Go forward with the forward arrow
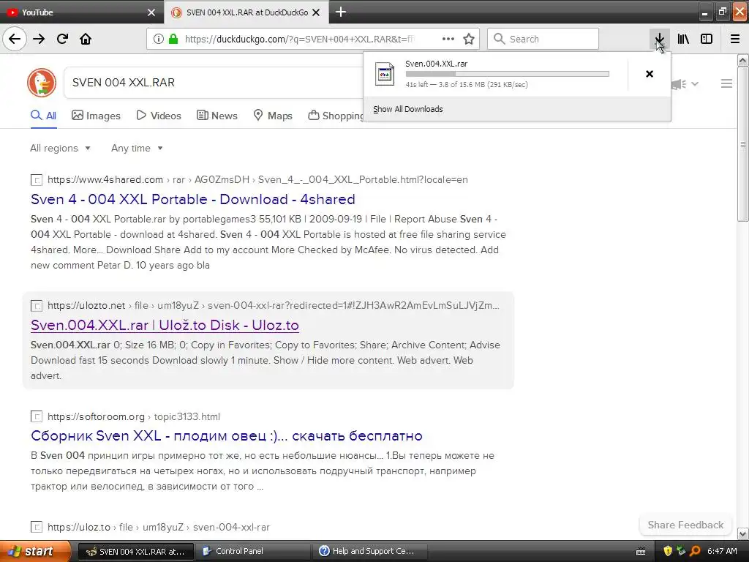Image resolution: width=749 pixels, height=562 pixels. [x=39, y=39]
